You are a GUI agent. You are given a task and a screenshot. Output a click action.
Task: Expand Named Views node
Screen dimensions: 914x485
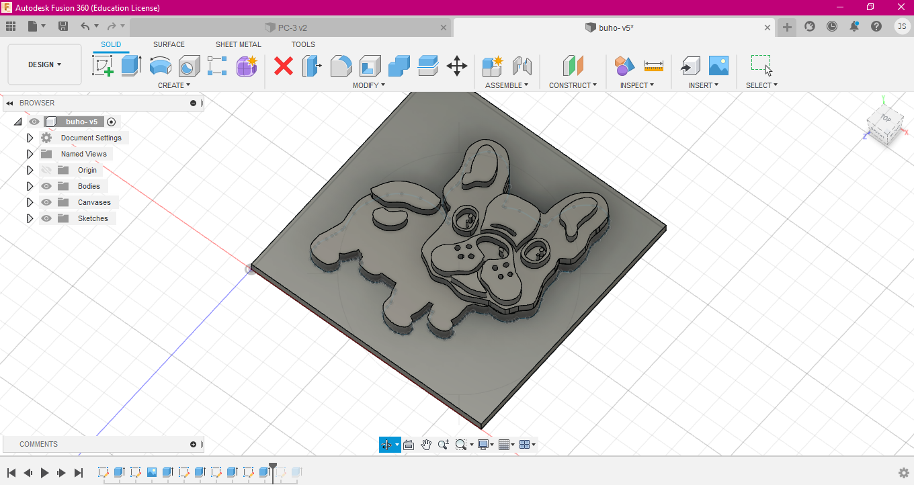click(x=30, y=154)
